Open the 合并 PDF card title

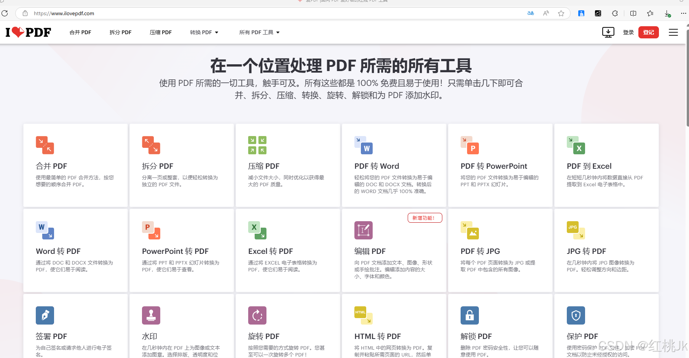tap(51, 166)
